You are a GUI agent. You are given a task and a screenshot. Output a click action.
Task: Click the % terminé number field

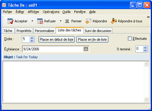[x=139, y=49]
